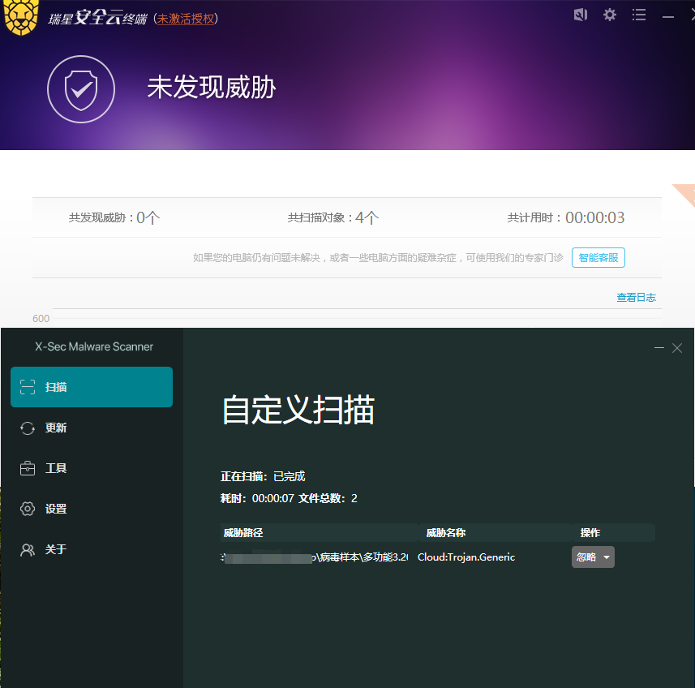Click the toolbox icon beside 工具
This screenshot has width=695, height=688.
28,468
